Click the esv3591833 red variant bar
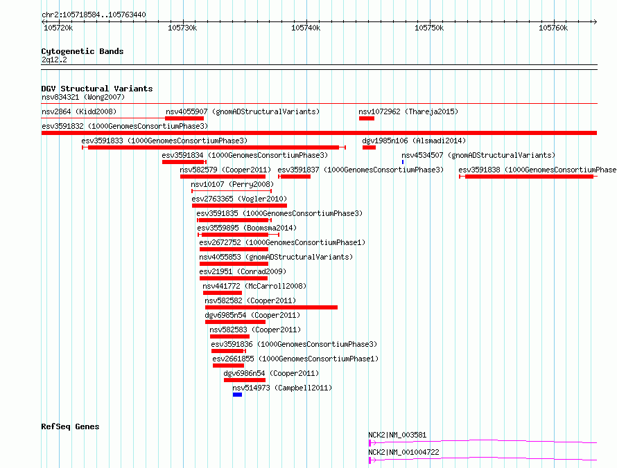This screenshot has width=617, height=468. pos(214,147)
